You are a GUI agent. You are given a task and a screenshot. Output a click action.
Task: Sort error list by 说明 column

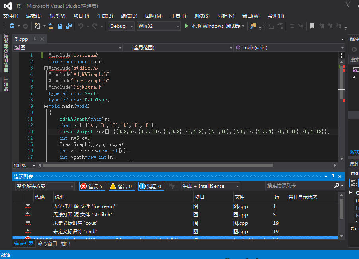[x=60, y=197]
